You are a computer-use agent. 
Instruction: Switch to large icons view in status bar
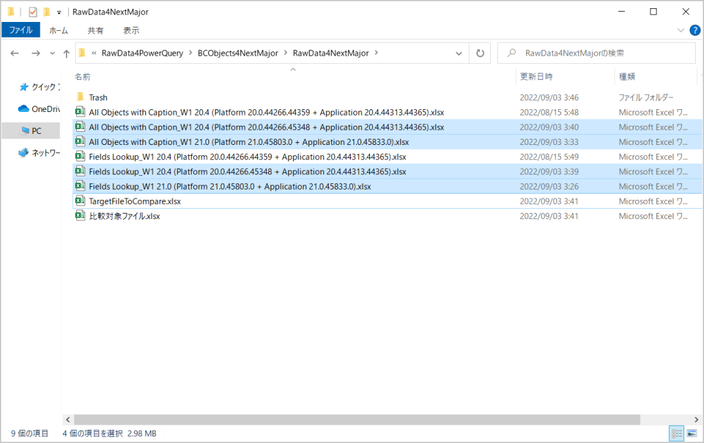(x=691, y=433)
